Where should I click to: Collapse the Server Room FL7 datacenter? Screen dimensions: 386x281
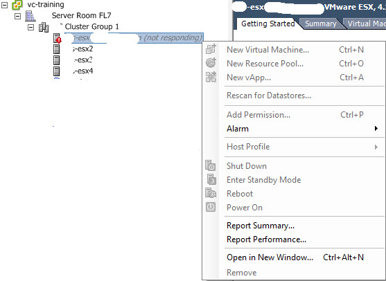click(17, 16)
